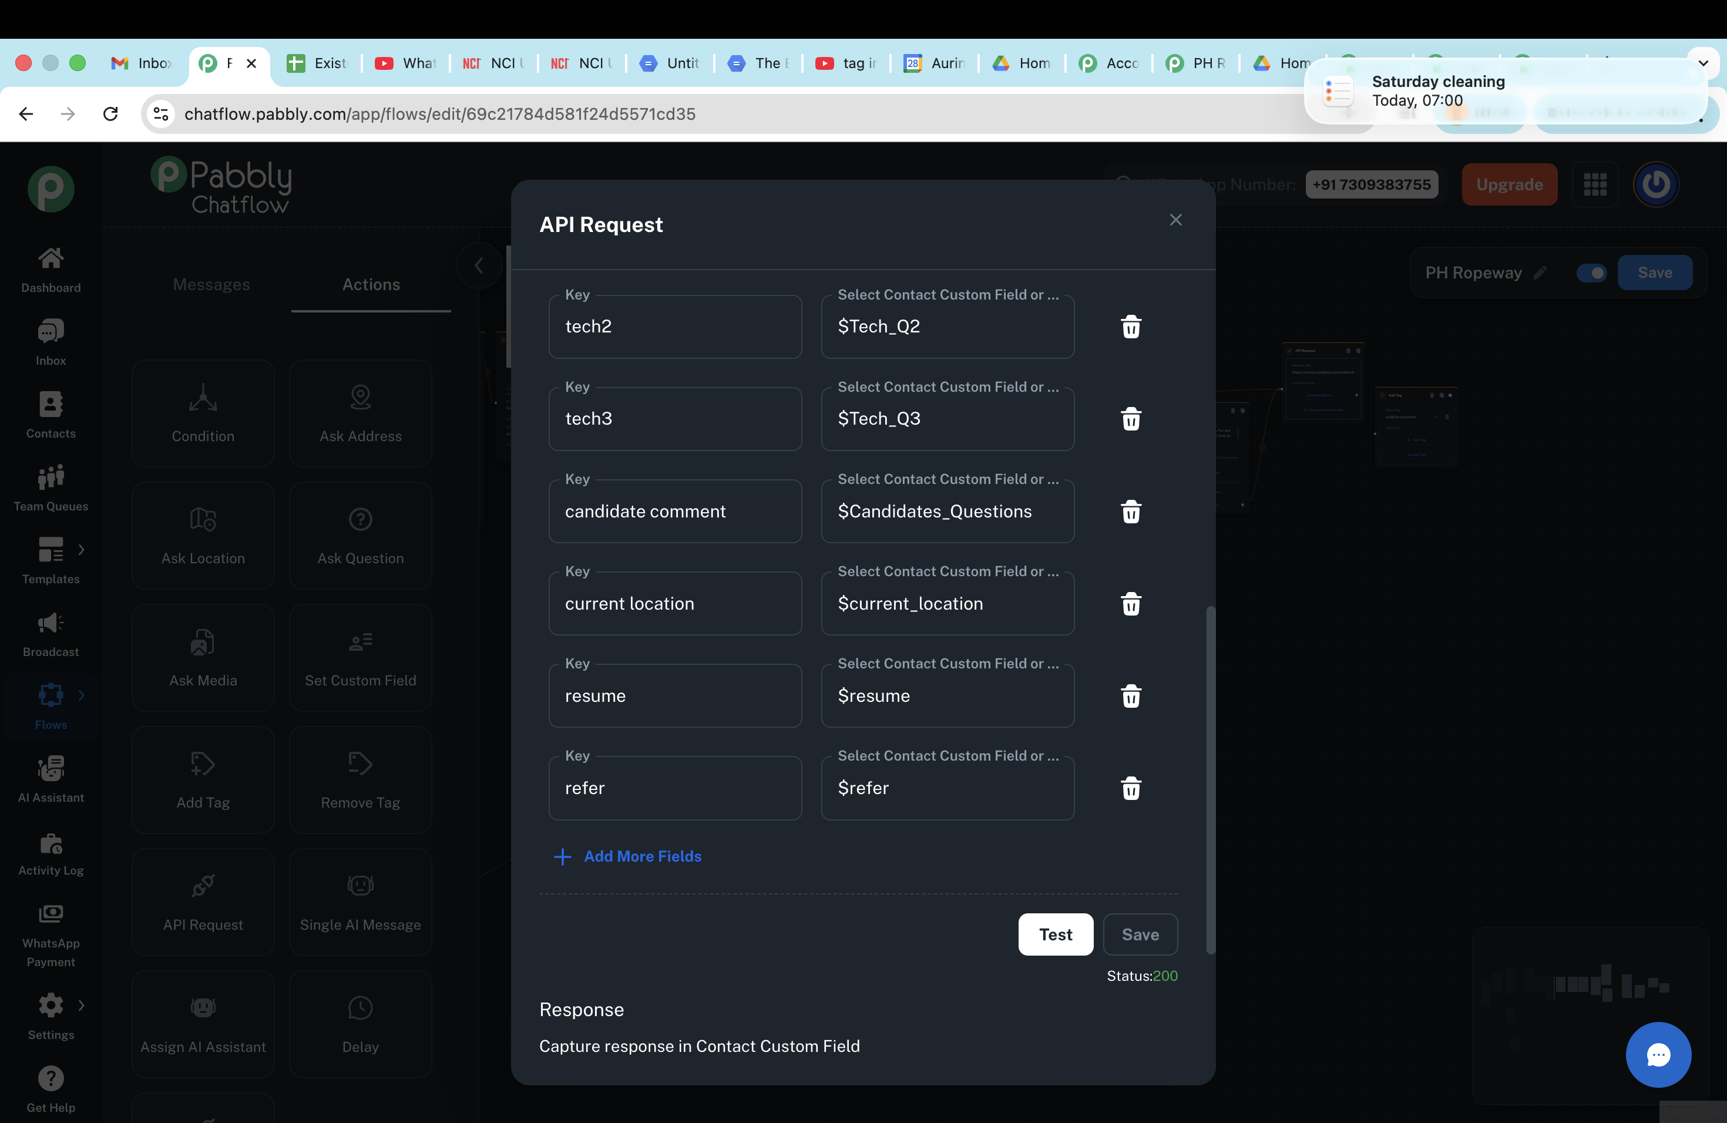Remove the resume key row
Viewport: 1727px width, 1123px height.
click(x=1131, y=696)
